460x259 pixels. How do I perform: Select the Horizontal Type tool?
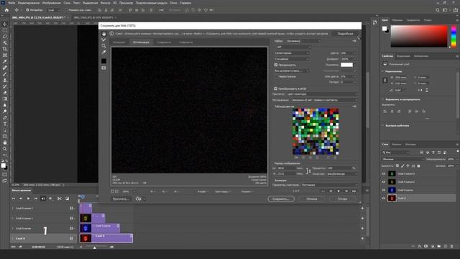(x=5, y=124)
